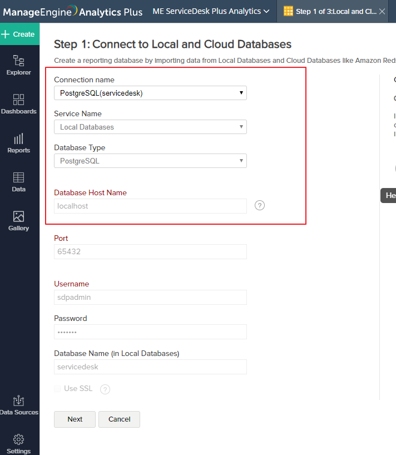Open the Service Name dropdown
The height and width of the screenshot is (455, 396).
150,127
